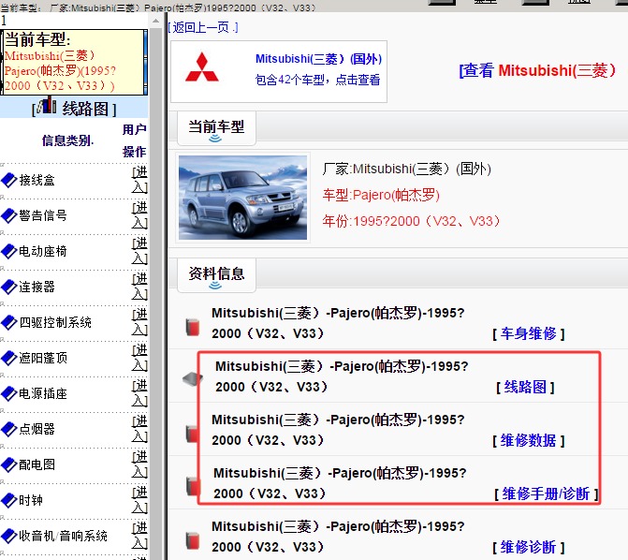Open 进入 link for 四驱控制系统

pyautogui.click(x=139, y=322)
